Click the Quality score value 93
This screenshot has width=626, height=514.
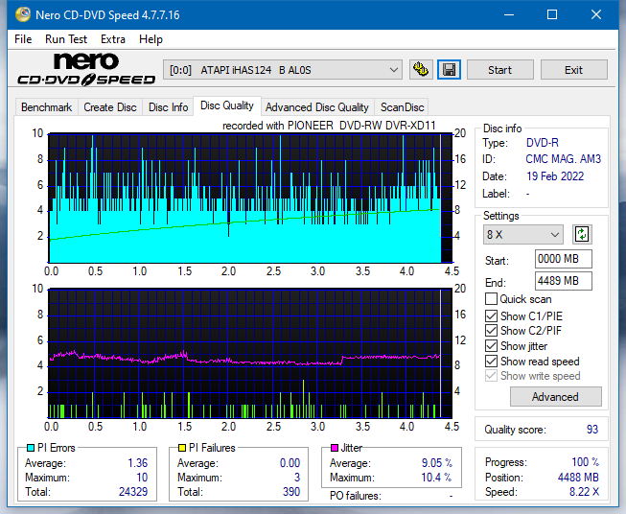[x=592, y=430]
